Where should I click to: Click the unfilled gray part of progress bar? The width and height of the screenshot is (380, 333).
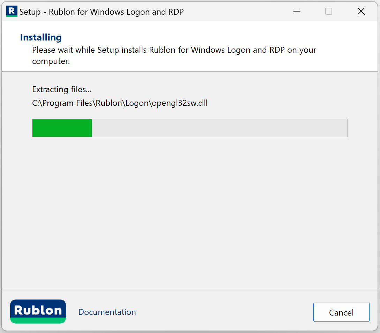pyautogui.click(x=219, y=128)
